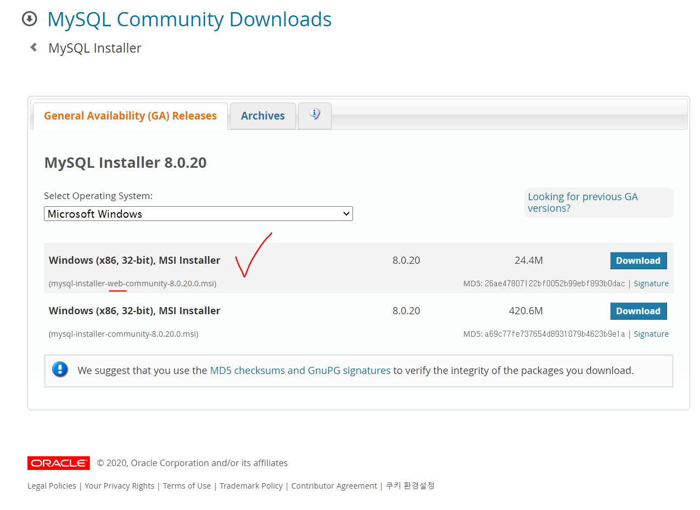Click the download circle icon beside MySQL Community Downloads
The image size is (700, 510).
[x=29, y=19]
